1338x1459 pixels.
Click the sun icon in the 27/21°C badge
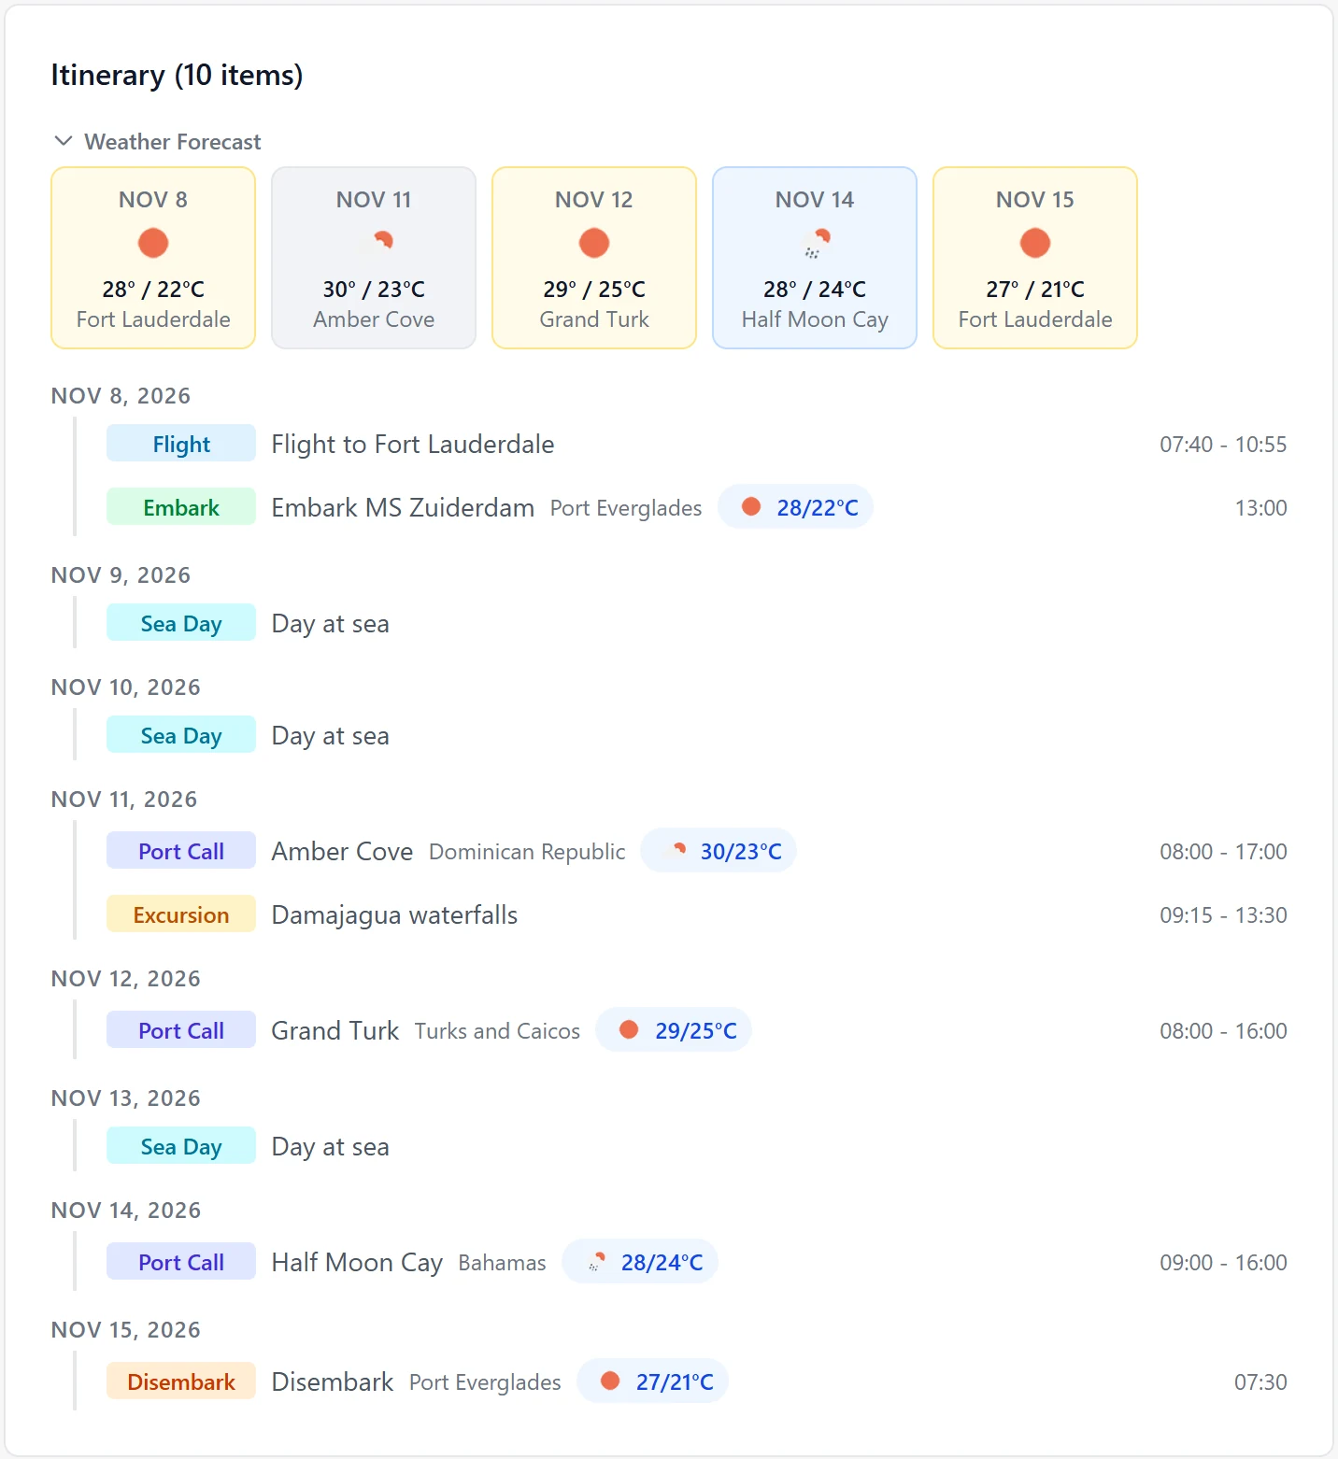click(610, 1381)
